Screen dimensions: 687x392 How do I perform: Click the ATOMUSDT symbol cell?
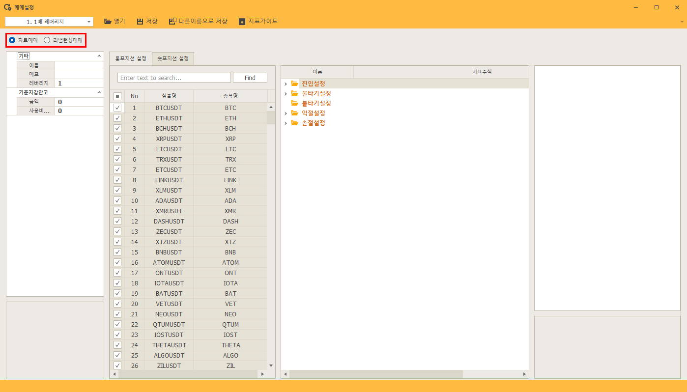point(169,262)
